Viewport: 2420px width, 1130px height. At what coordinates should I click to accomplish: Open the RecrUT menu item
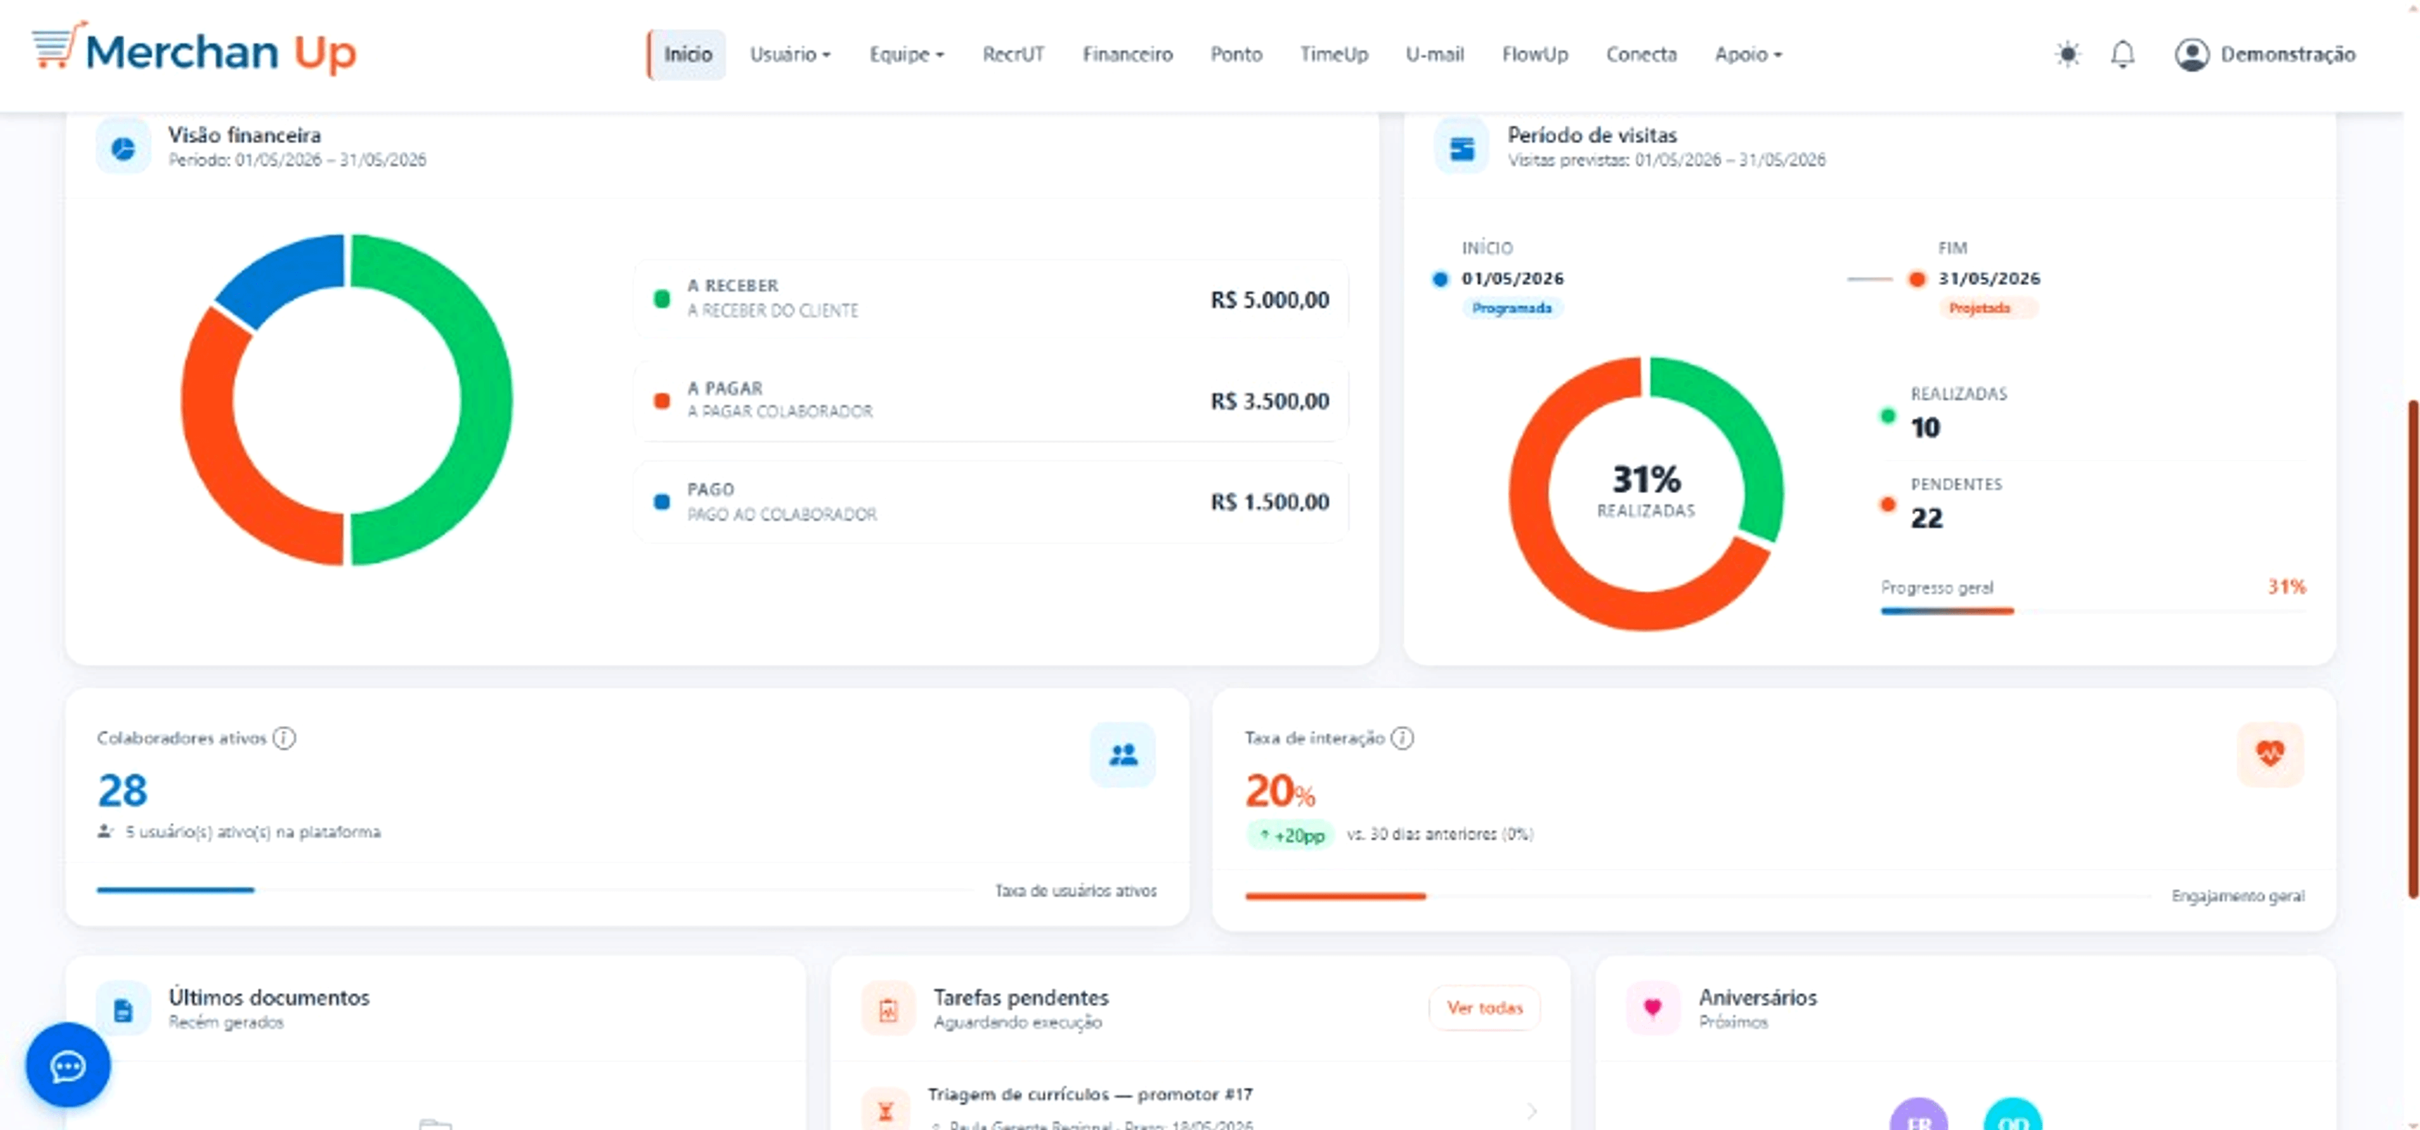[x=1013, y=54]
